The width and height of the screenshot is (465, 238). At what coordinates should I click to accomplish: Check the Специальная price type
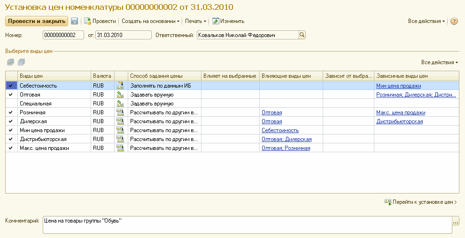coord(11,104)
